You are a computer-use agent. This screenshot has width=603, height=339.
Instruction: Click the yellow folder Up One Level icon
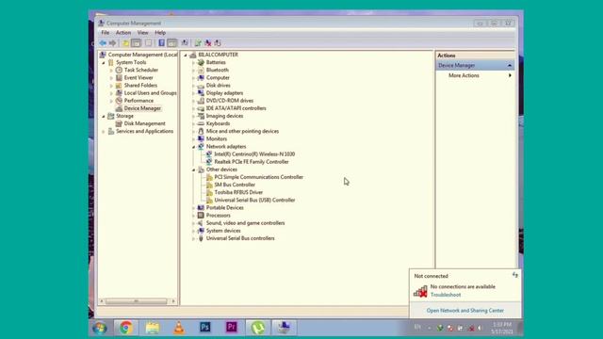coord(125,43)
